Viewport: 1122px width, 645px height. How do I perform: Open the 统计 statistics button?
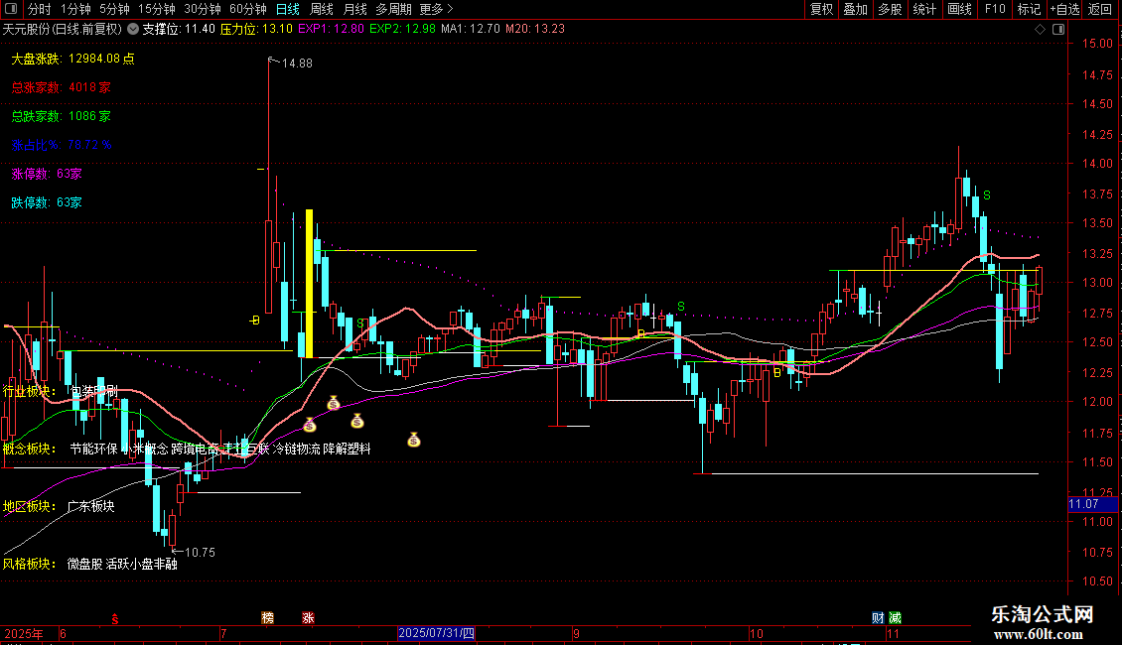pyautogui.click(x=923, y=9)
